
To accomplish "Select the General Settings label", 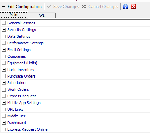I will click(21, 23).
